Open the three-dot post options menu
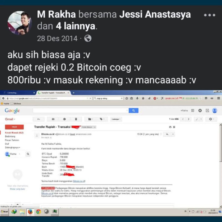The image size is (222, 222). (x=210, y=15)
